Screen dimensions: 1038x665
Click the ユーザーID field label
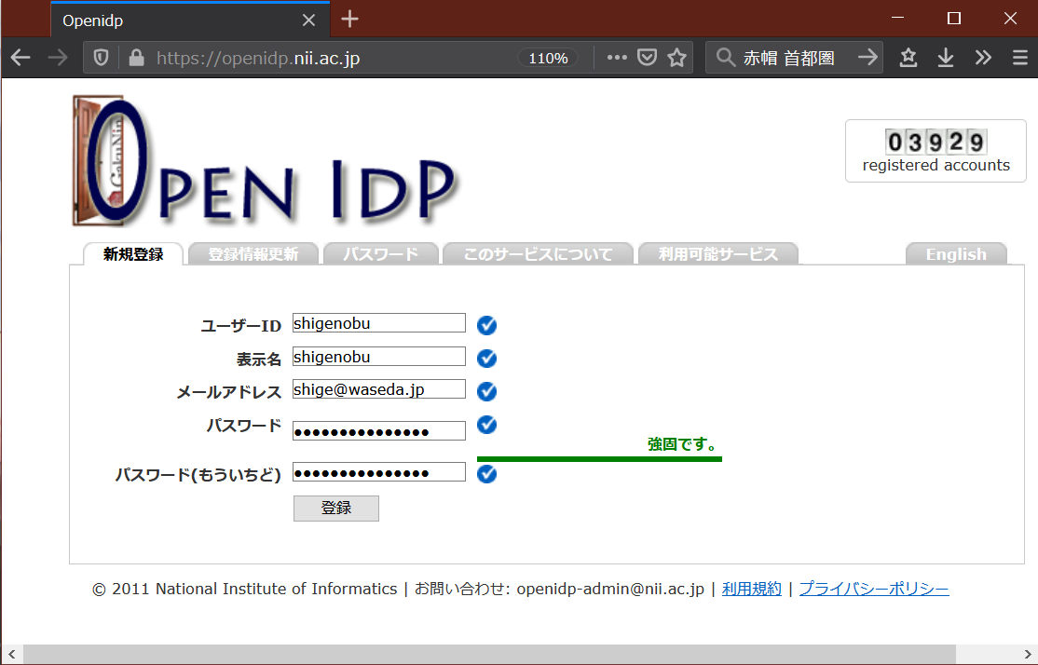coord(241,326)
